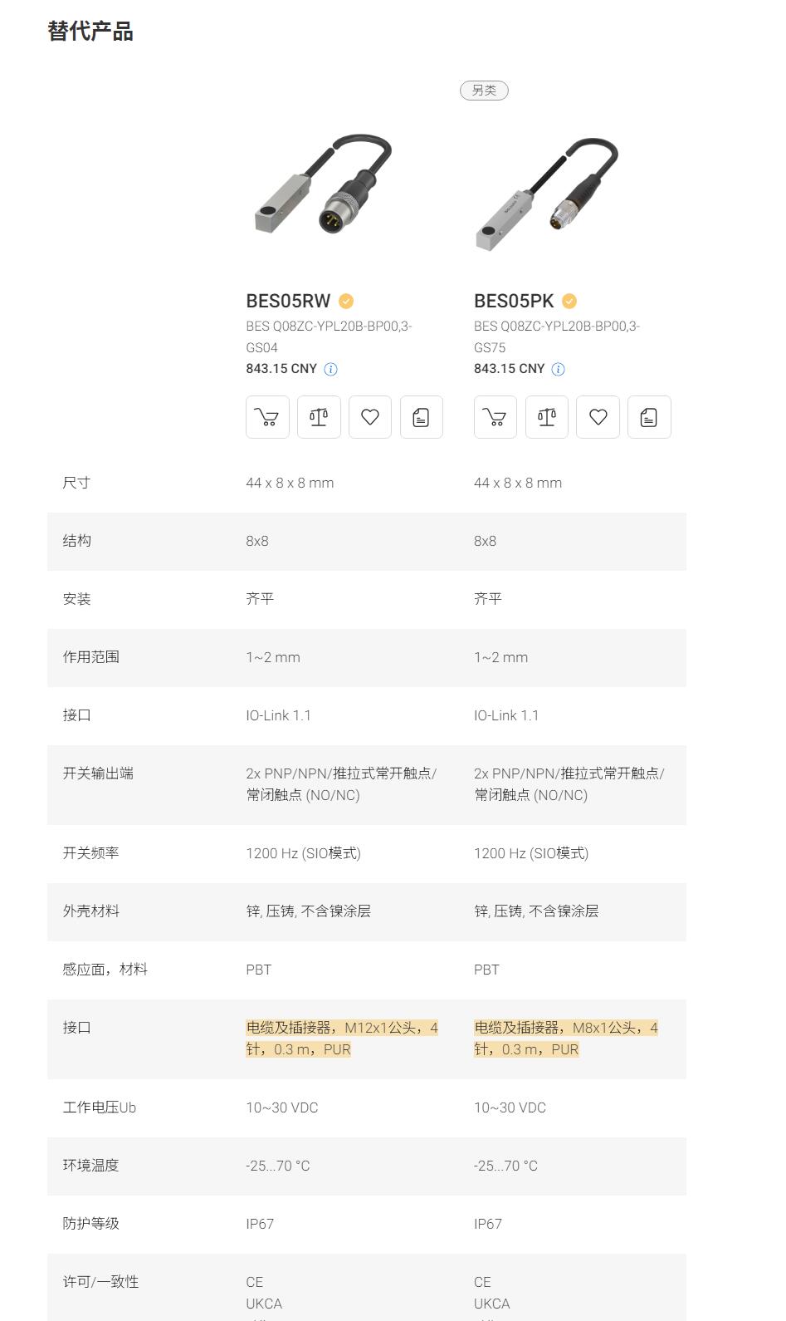Open BES05PK product image
Viewport: 786px width, 1321px height.
[548, 194]
